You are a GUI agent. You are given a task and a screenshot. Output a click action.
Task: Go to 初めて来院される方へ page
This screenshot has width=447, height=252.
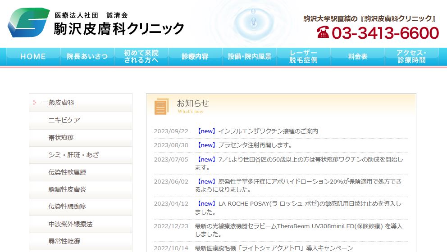coord(141,57)
